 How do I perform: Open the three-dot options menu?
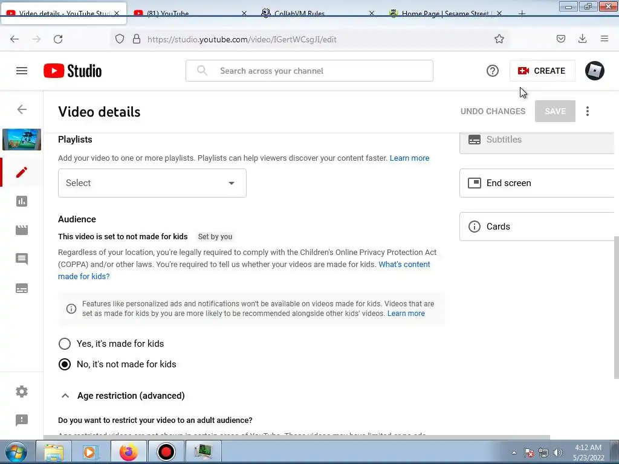[x=588, y=111]
